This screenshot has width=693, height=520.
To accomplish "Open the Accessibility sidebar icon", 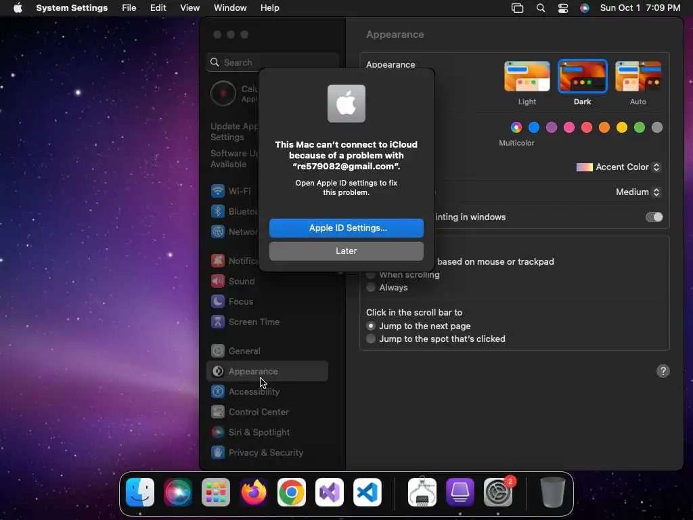I will pyautogui.click(x=217, y=392).
